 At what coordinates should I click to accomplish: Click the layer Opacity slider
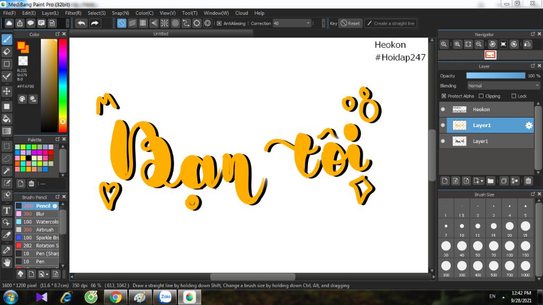pyautogui.click(x=496, y=76)
